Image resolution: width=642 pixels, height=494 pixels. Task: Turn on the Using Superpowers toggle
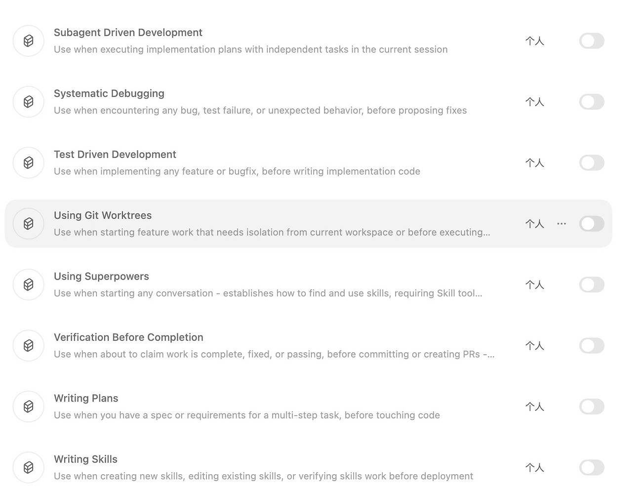(592, 285)
